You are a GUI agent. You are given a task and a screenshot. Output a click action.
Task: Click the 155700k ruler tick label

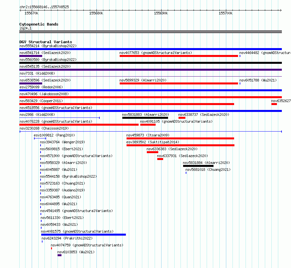[x=226, y=13]
